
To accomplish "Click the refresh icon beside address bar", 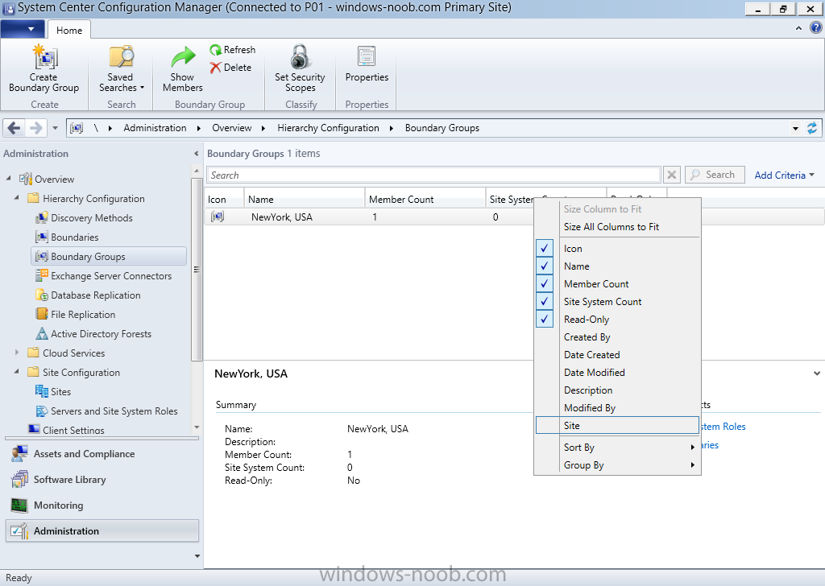I will [x=812, y=128].
